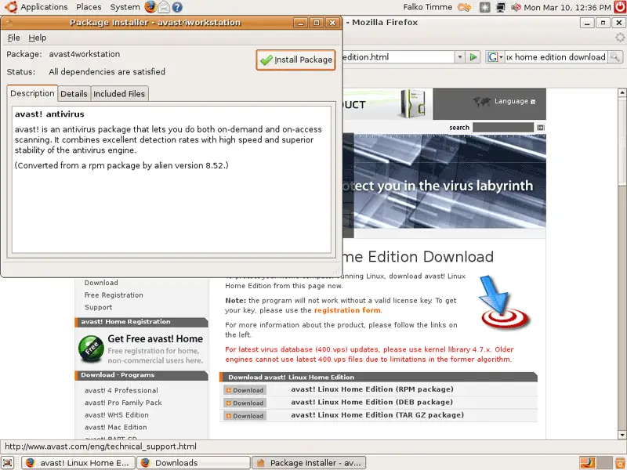Expand the Firefox address bar history dropdown
Image resolution: width=627 pixels, height=470 pixels.
[x=460, y=57]
